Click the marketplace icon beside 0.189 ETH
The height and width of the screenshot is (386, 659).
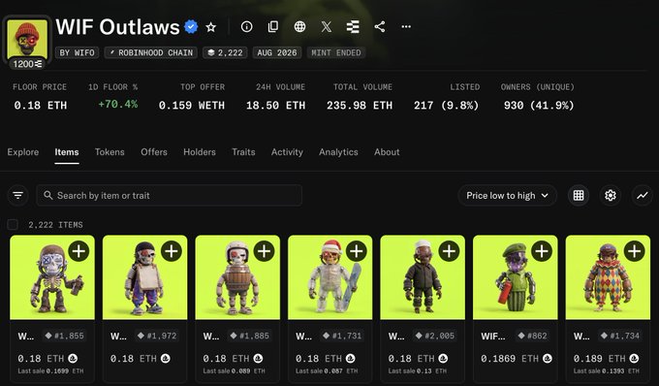[x=634, y=359]
